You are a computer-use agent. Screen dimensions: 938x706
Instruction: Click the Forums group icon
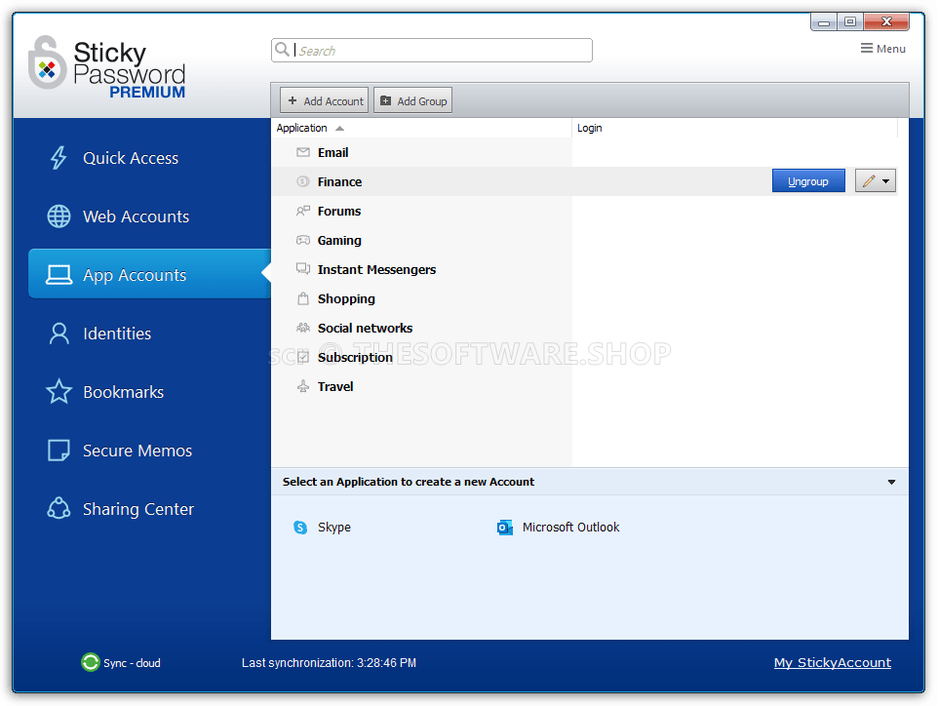pos(303,212)
